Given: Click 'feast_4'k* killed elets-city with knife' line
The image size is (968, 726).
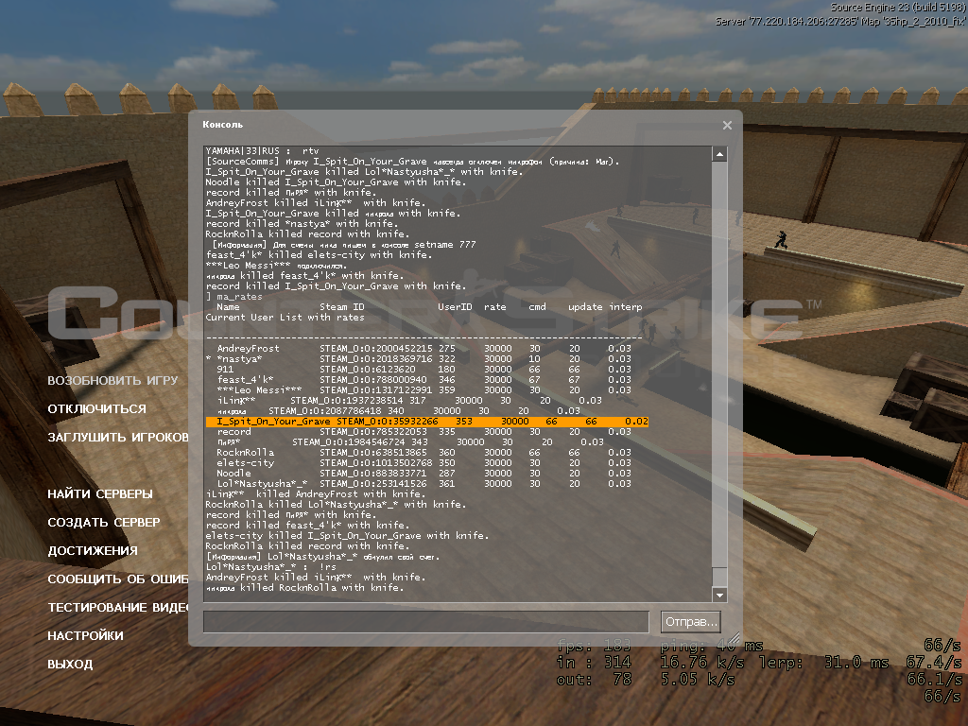Looking at the screenshot, I should pos(320,255).
